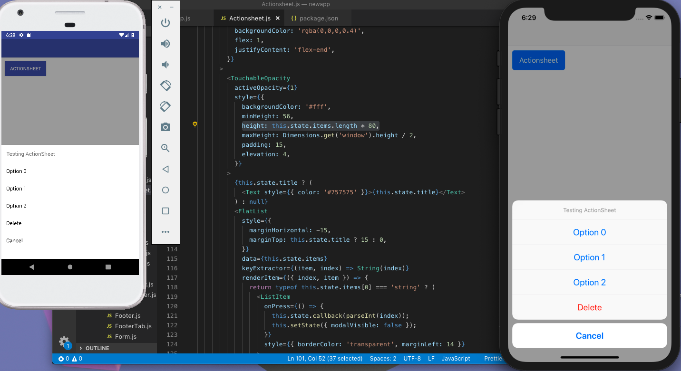Click the emulator rotate right icon
Viewport: 681px width, 371px height.
coord(165,106)
